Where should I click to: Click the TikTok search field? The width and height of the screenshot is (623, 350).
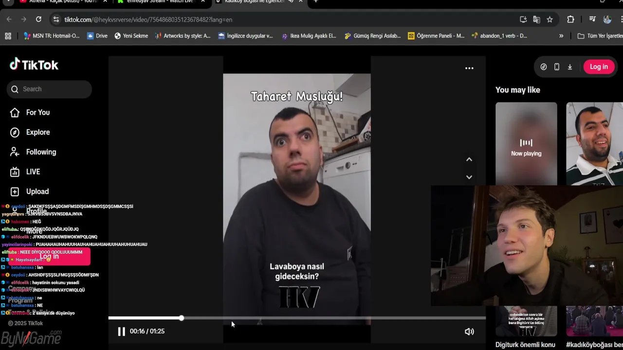(49, 89)
